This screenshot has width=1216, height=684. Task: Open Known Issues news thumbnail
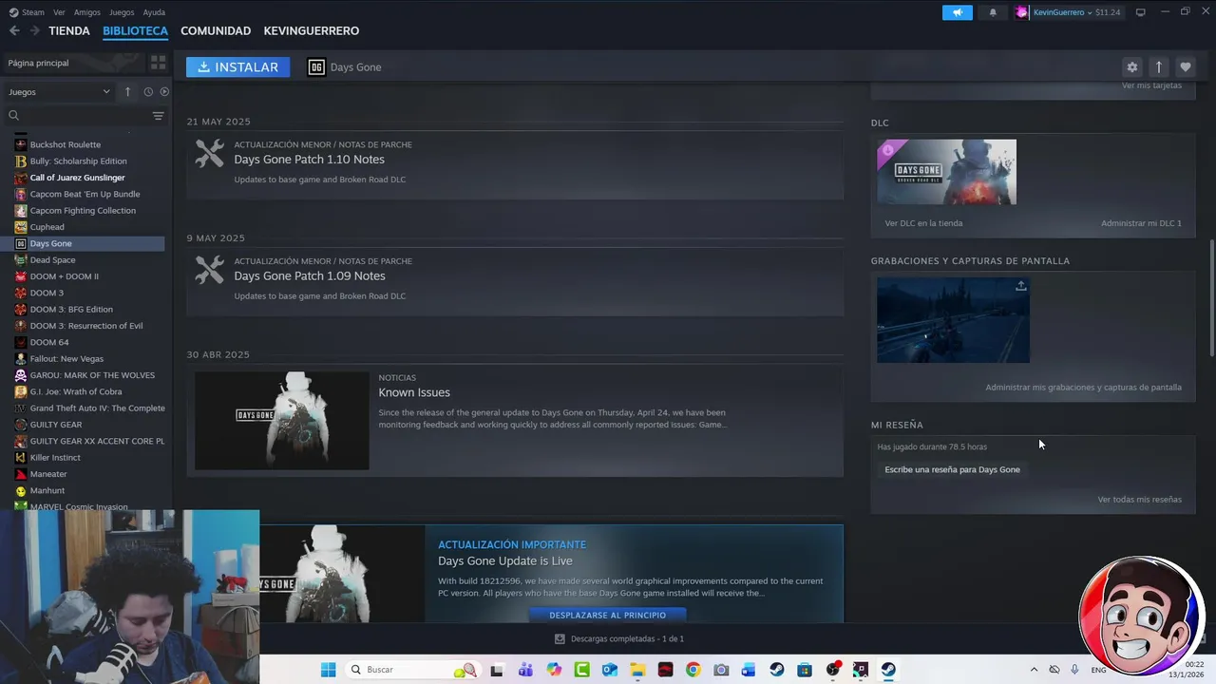282,421
